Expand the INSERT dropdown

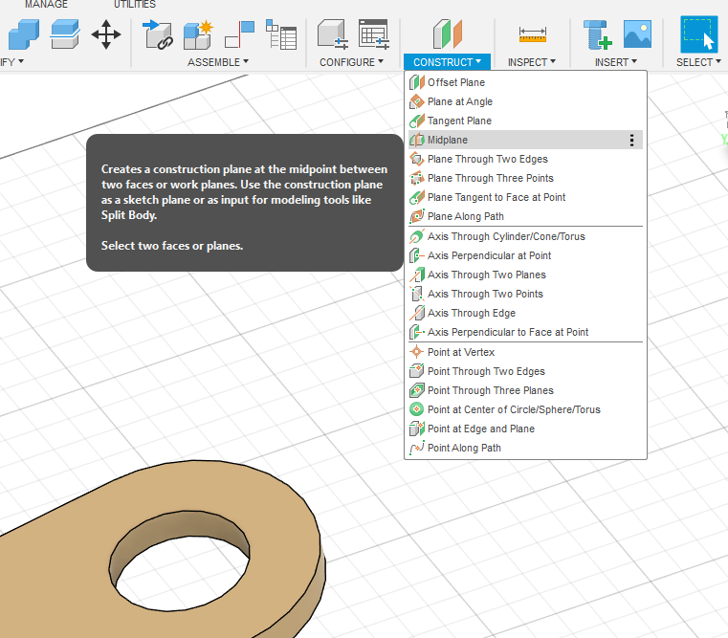[615, 62]
